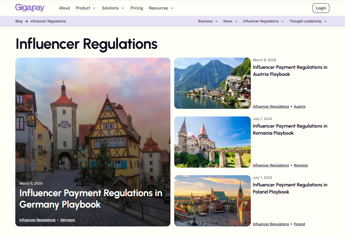
Task: Click July 1, 2024 date on Romania article
Action: pos(262,119)
